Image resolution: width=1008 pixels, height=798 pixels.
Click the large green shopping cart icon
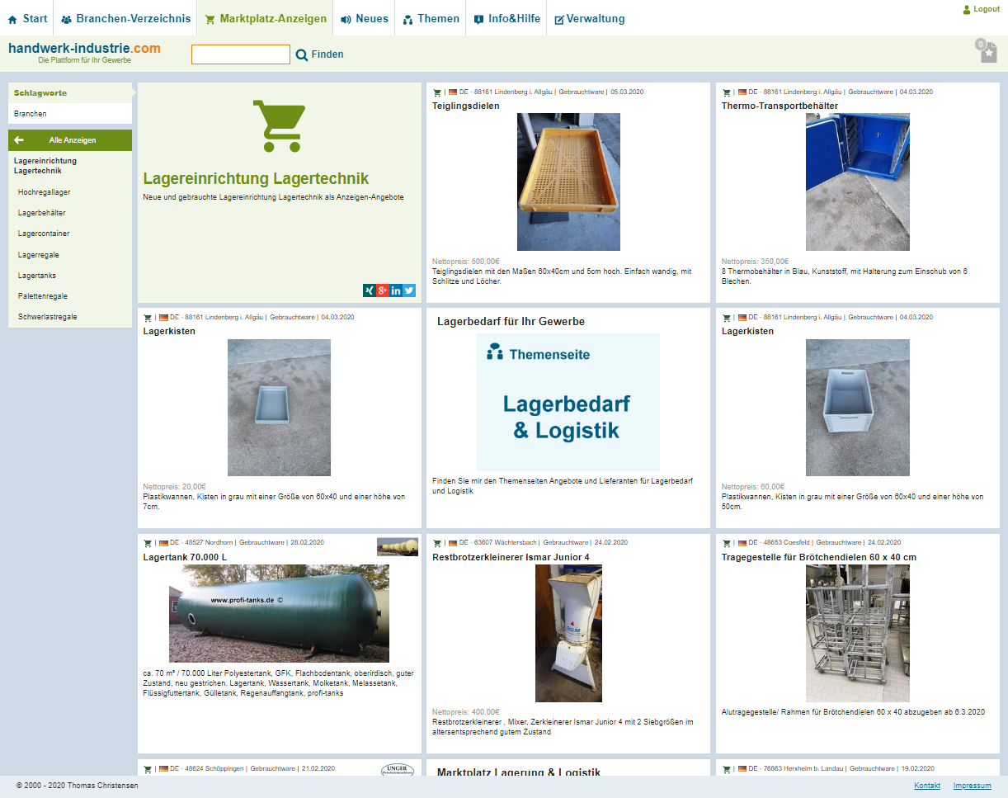[x=279, y=126]
